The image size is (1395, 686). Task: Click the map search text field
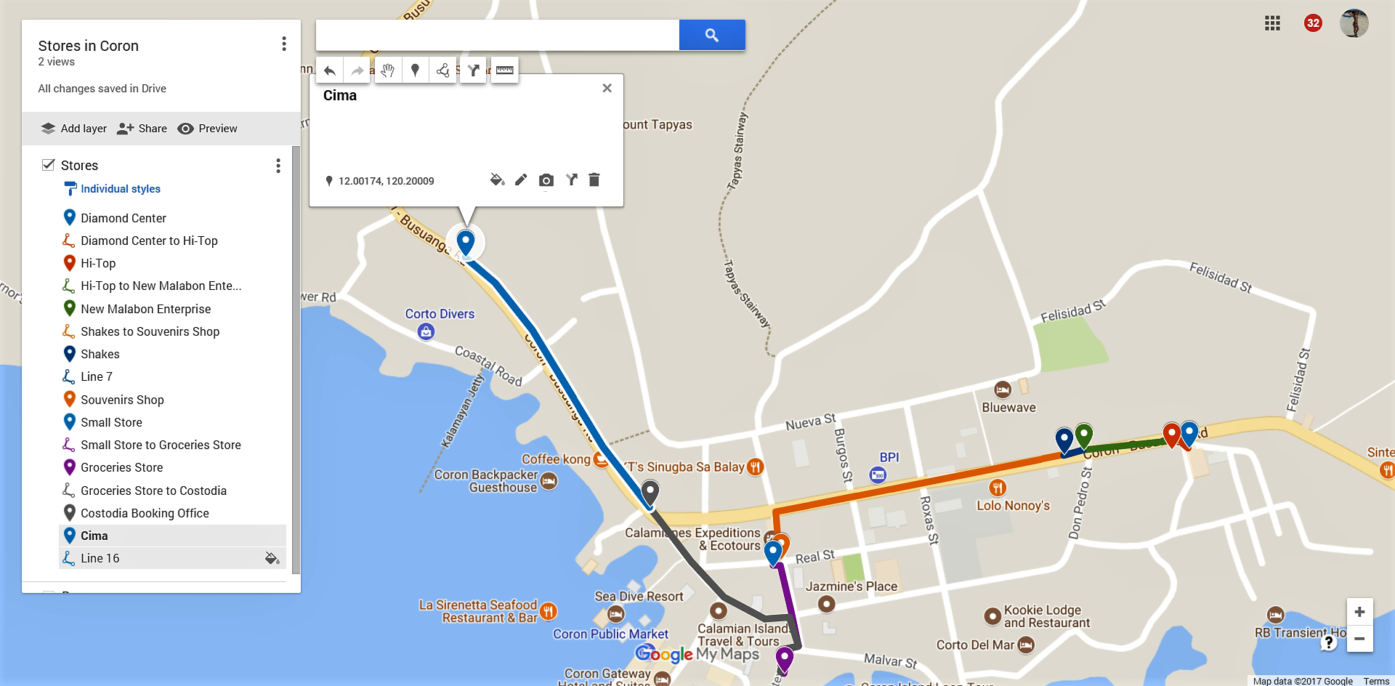click(x=498, y=35)
